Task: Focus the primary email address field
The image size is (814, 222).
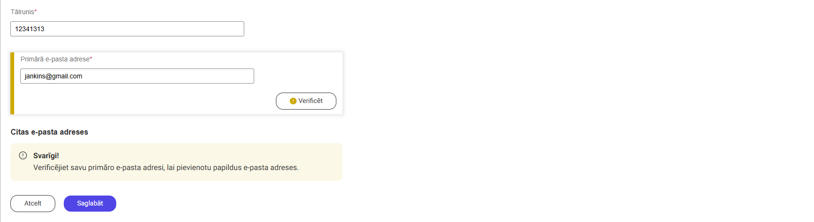Action: 137,76
